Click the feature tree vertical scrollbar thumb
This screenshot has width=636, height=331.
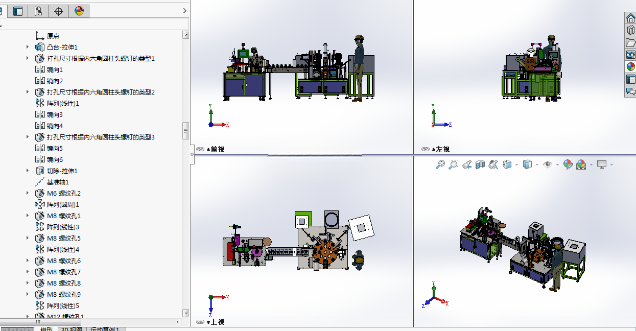pyautogui.click(x=186, y=131)
